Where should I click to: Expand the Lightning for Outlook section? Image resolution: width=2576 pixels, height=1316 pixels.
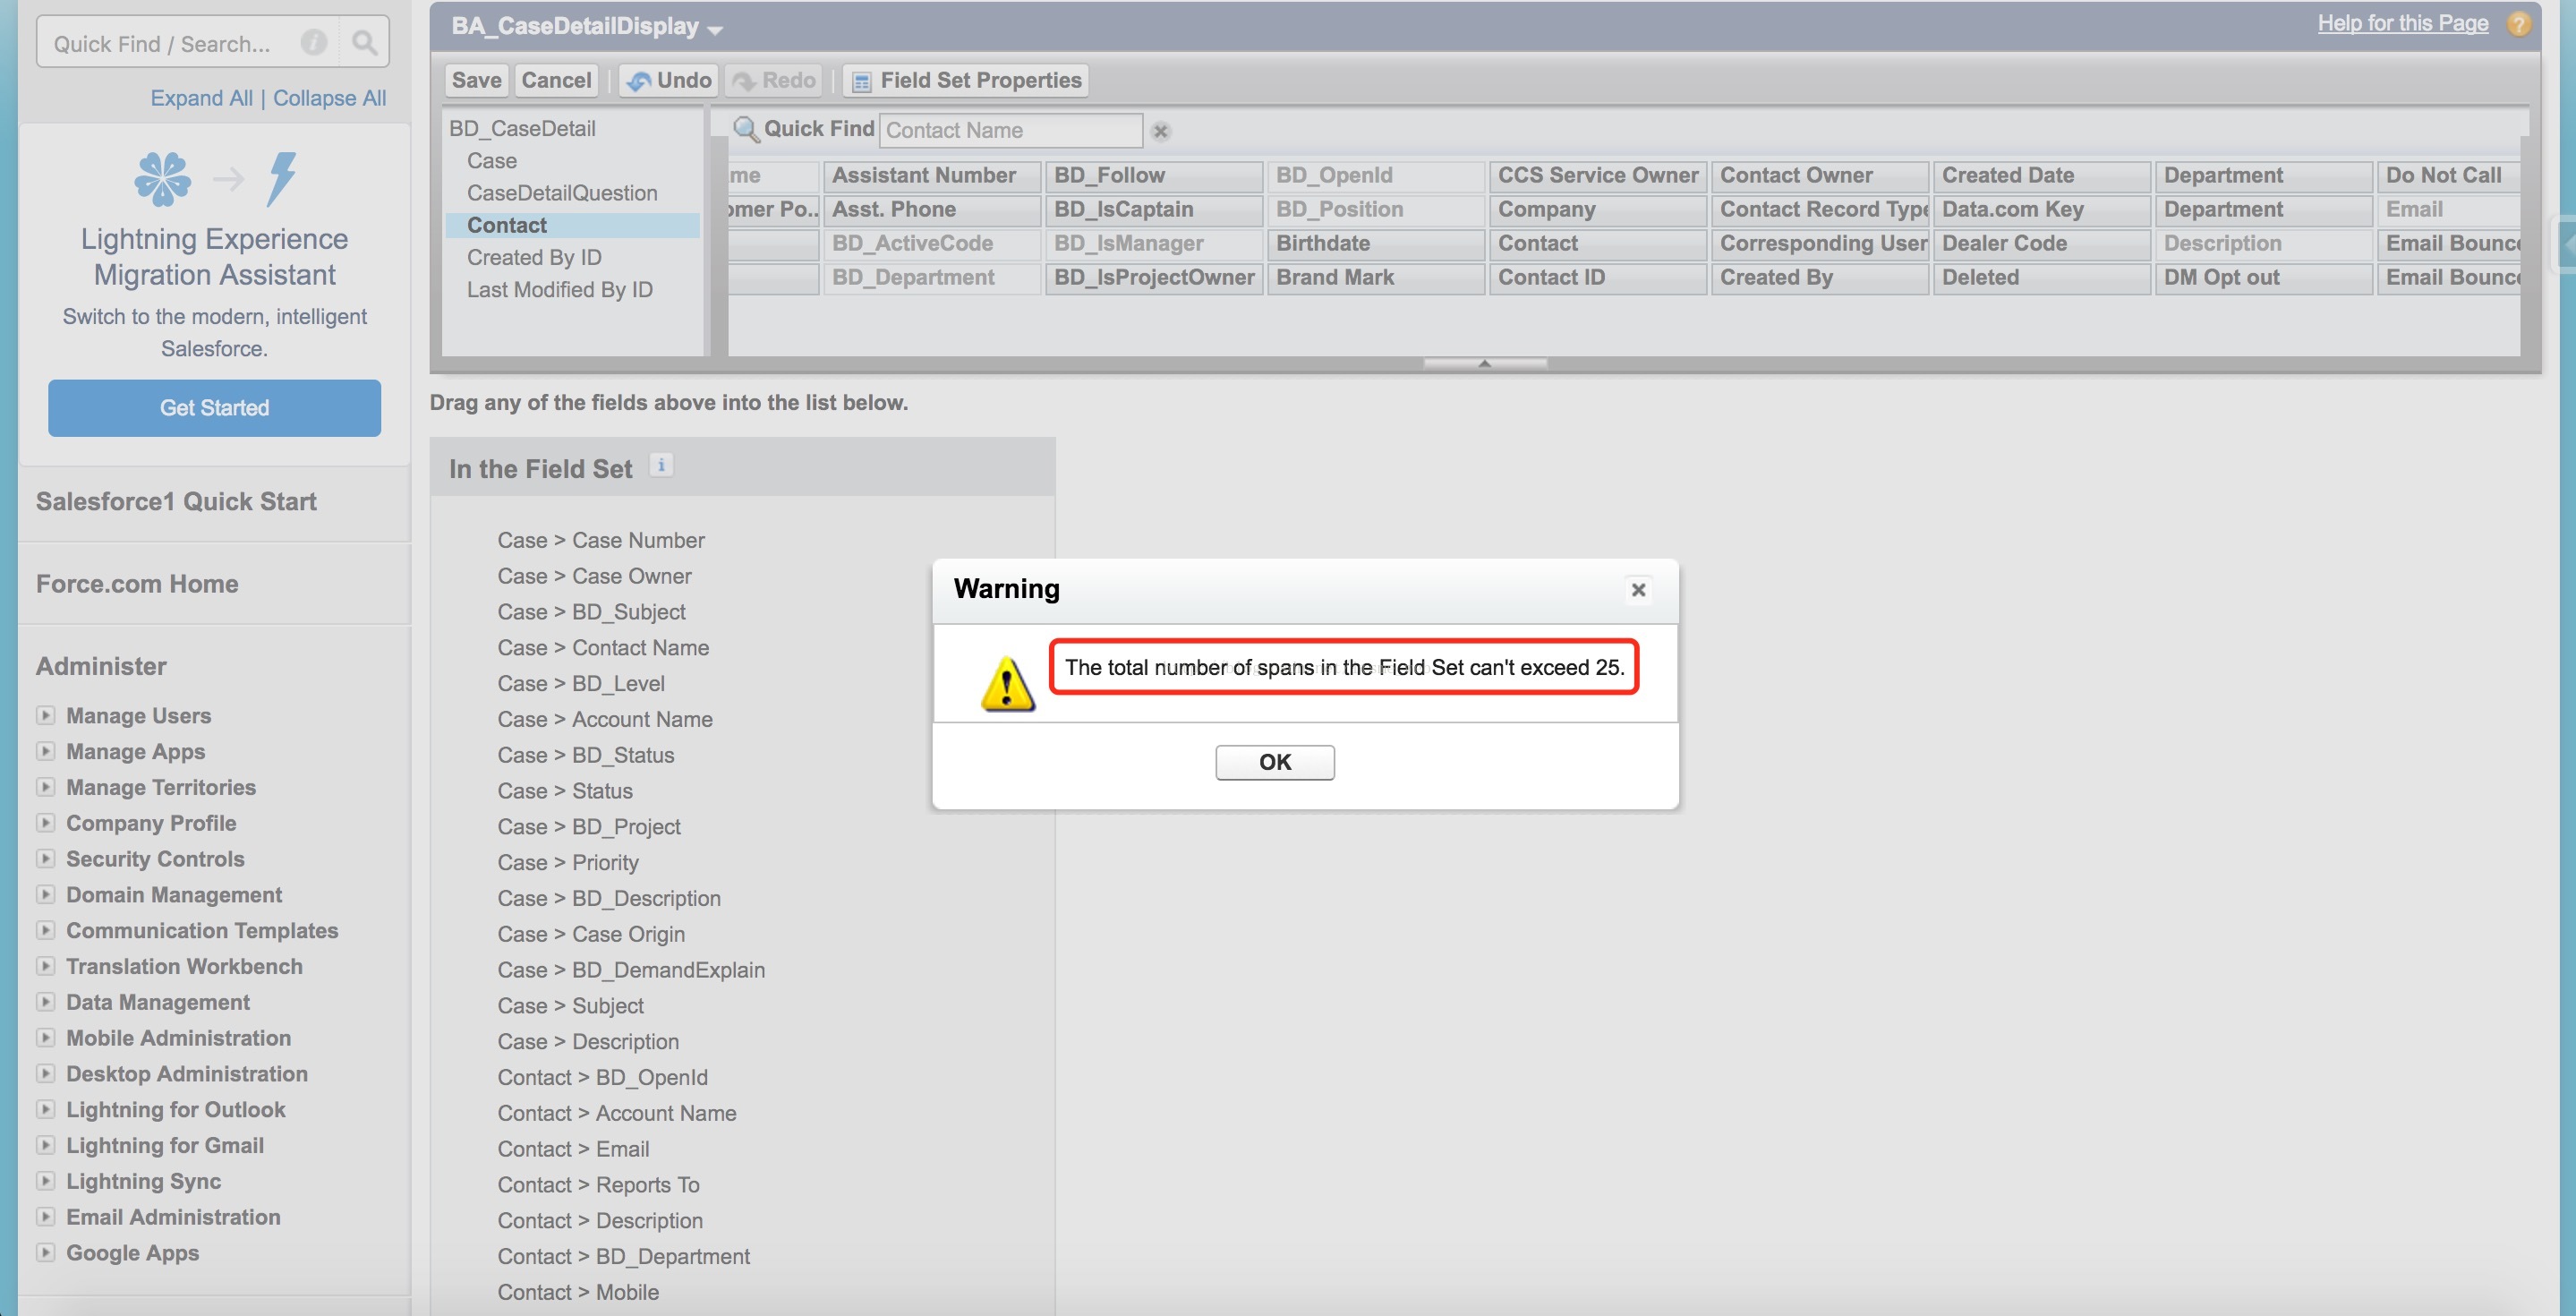click(46, 1109)
